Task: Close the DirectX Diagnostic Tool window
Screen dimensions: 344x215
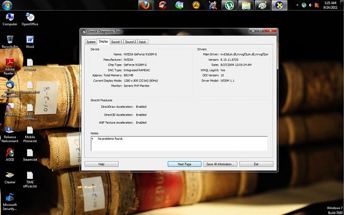Action: click(x=271, y=31)
